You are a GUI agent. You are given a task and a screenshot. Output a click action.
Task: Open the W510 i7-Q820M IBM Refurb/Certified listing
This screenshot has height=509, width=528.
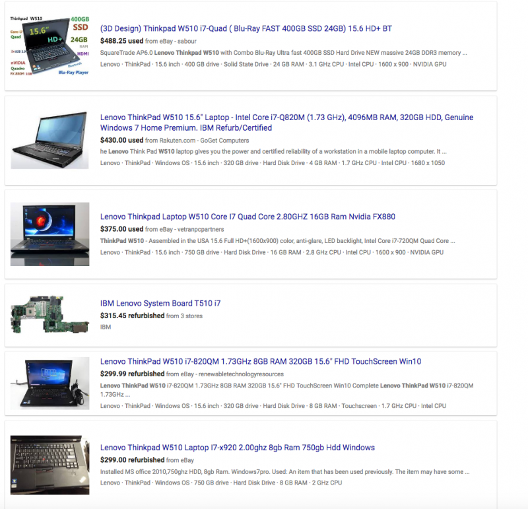click(x=286, y=123)
